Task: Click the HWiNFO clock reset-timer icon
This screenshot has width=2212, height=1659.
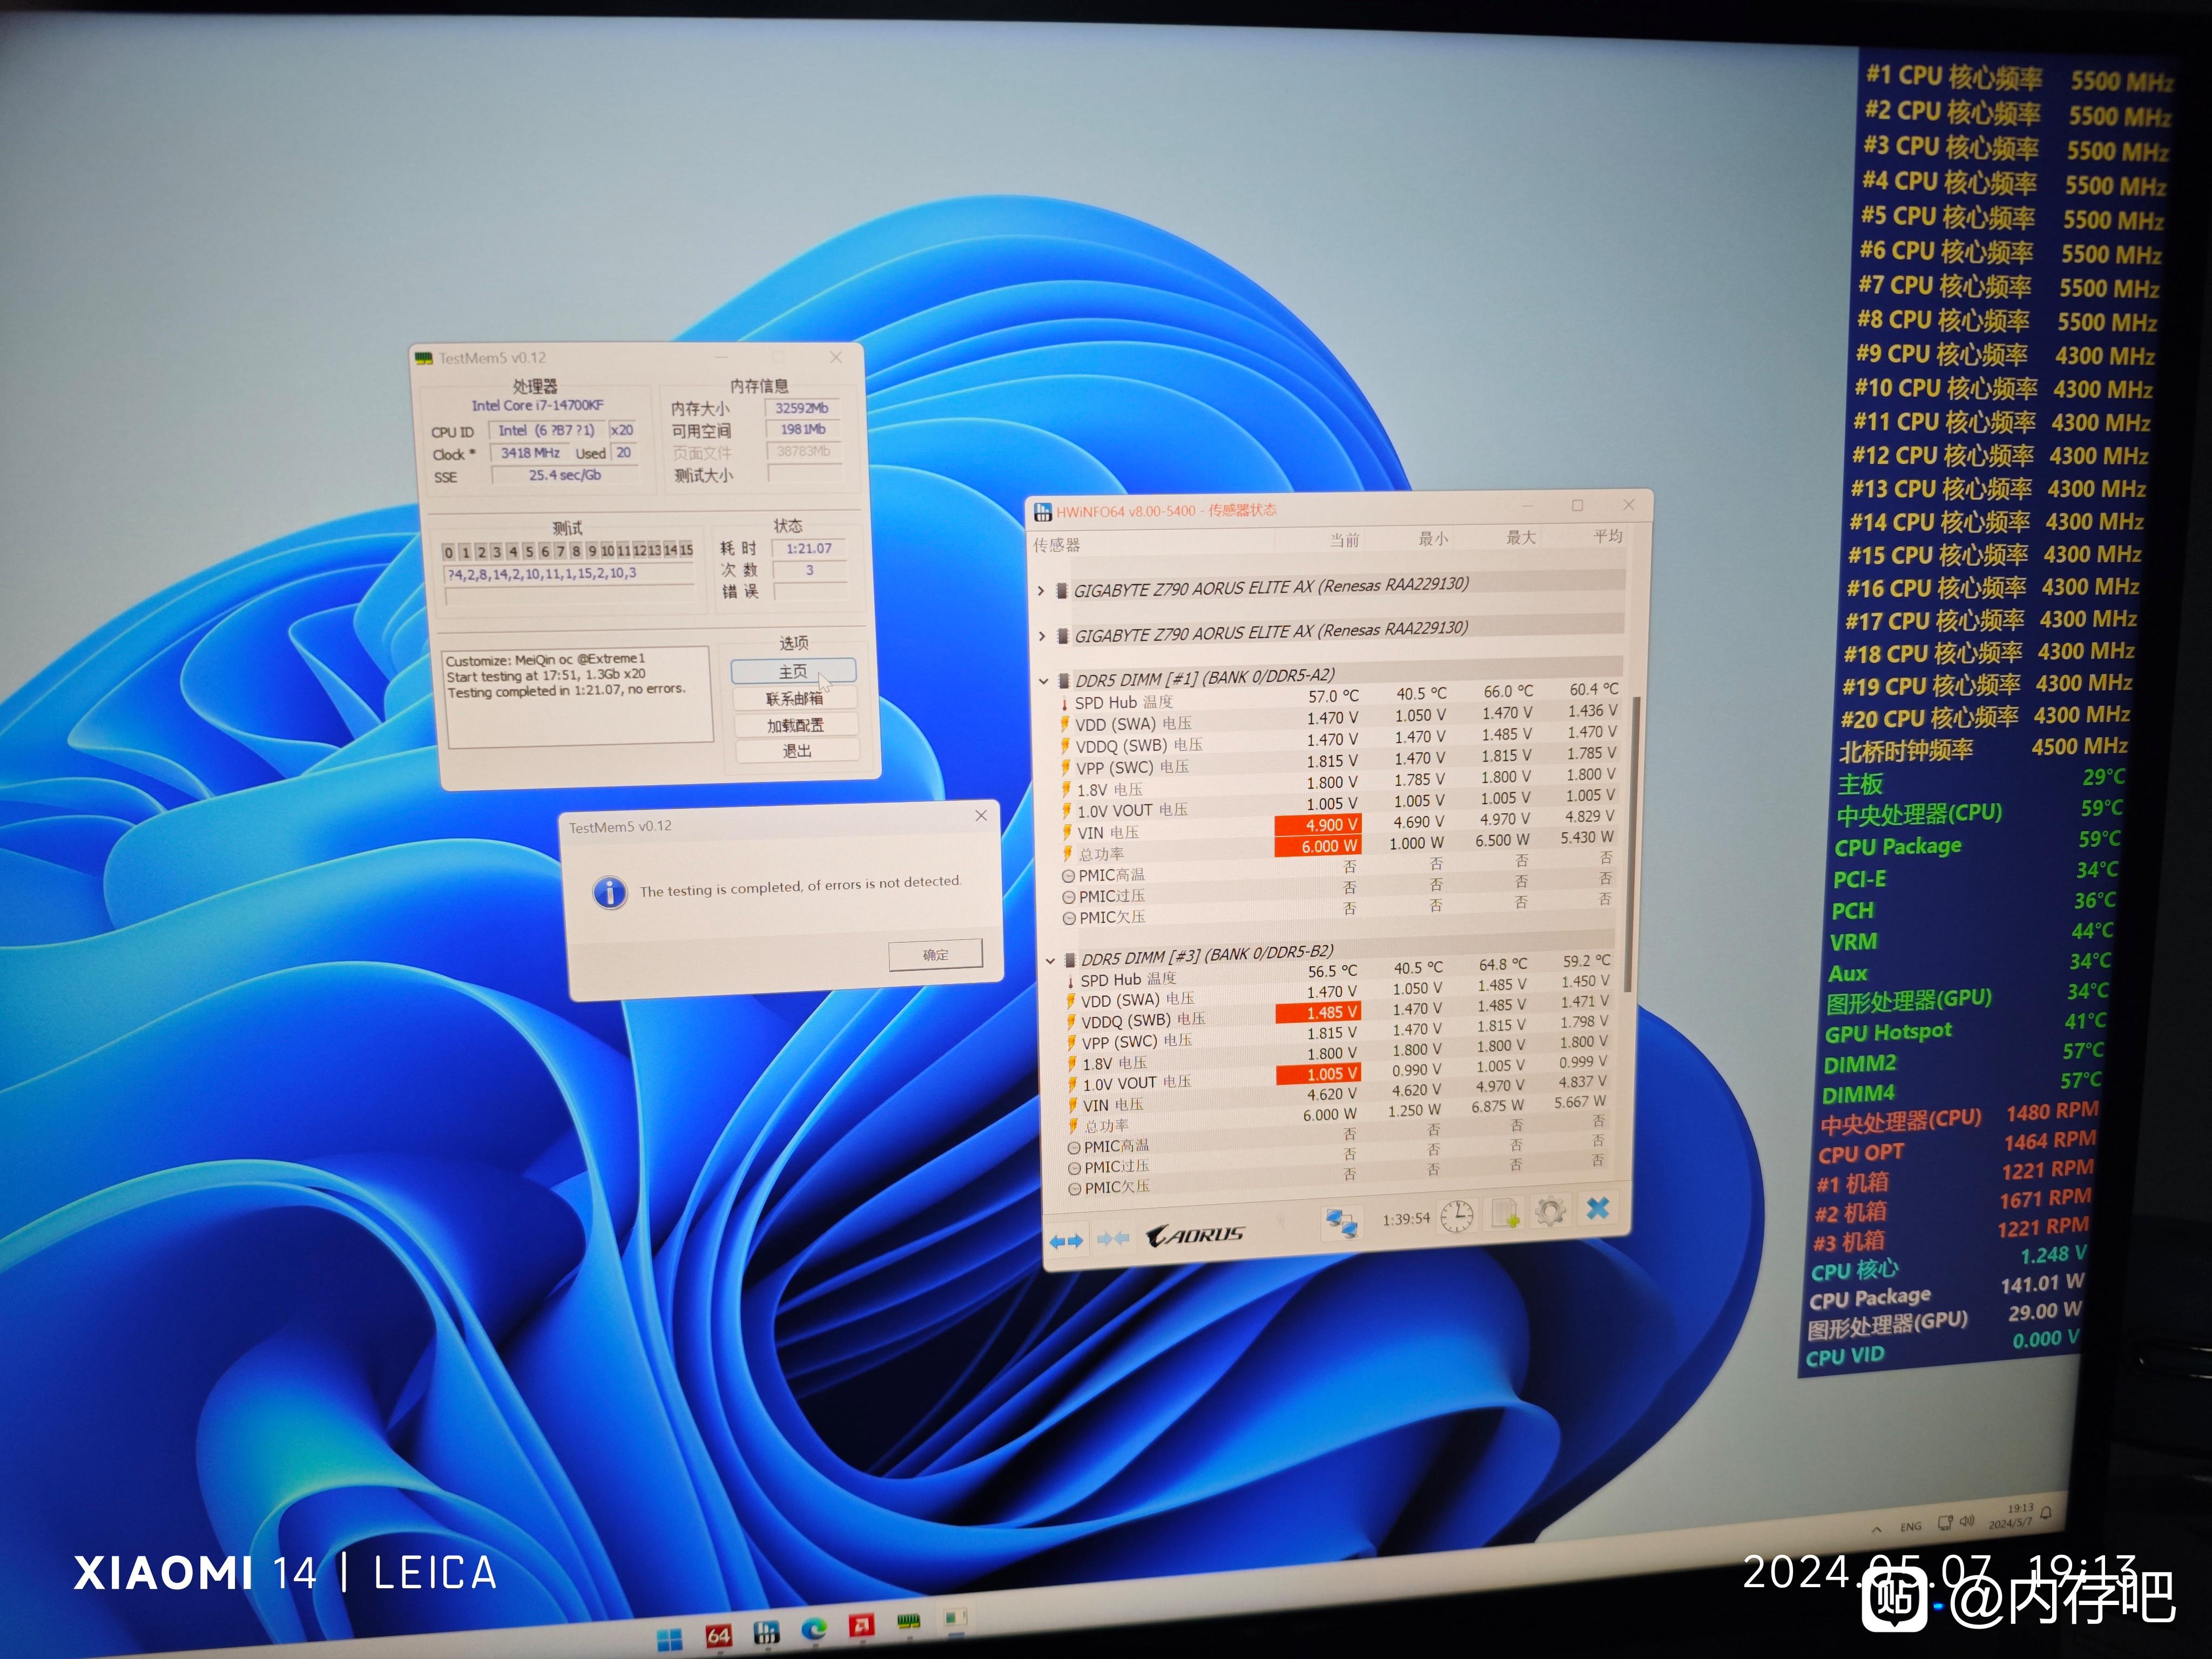Action: (x=1457, y=1216)
